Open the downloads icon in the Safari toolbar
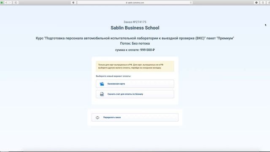This screenshot has height=152, width=270. tap(256, 3)
